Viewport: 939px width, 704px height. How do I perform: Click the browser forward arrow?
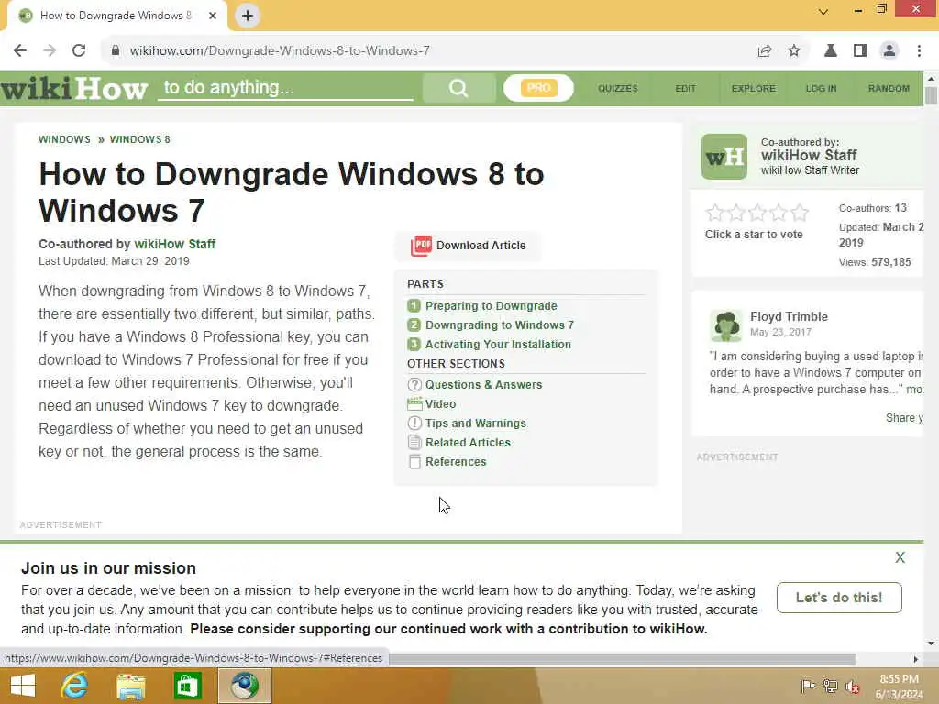(50, 51)
